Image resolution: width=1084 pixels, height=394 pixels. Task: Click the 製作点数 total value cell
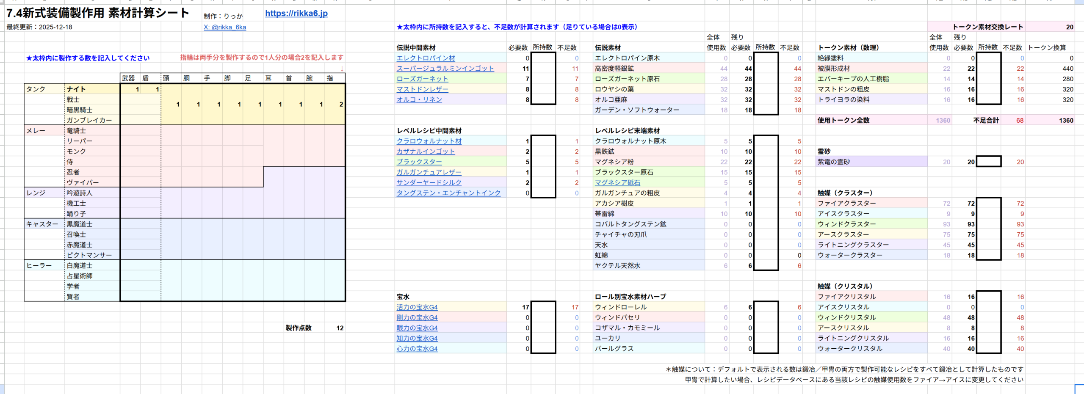pos(335,328)
